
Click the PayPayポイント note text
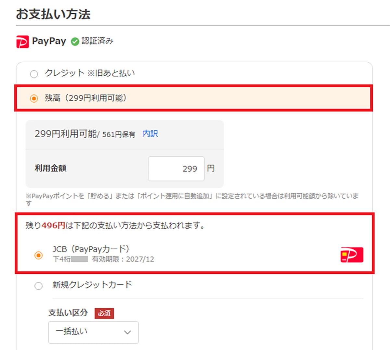pyautogui.click(x=192, y=199)
